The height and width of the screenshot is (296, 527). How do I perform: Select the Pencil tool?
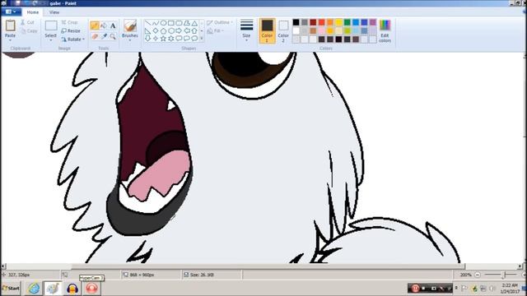coord(95,25)
